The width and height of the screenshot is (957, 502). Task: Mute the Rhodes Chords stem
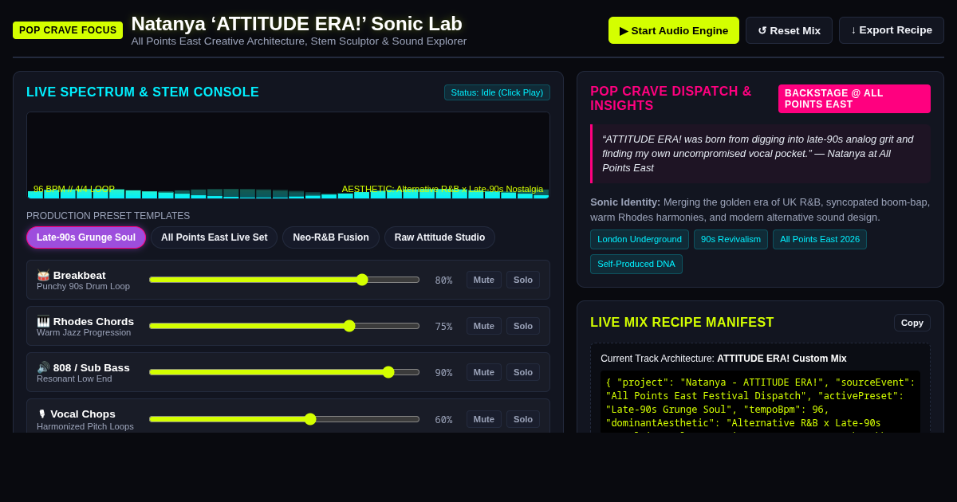coord(484,326)
